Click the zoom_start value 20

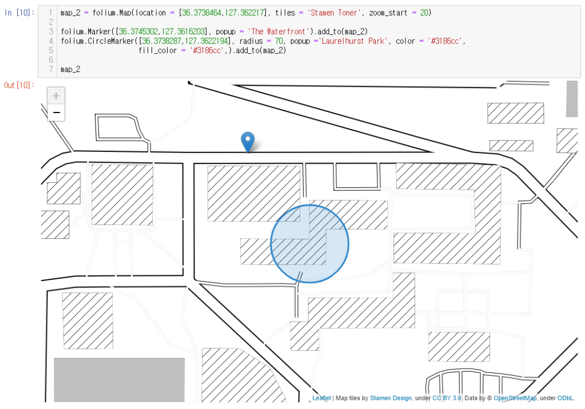click(x=424, y=13)
